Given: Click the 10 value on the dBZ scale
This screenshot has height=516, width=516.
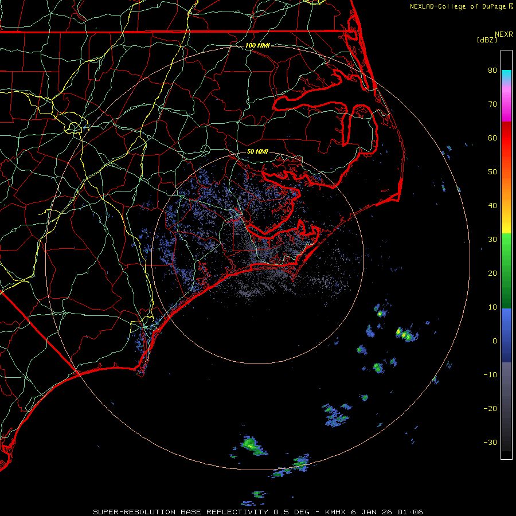Looking at the screenshot, I should (492, 307).
